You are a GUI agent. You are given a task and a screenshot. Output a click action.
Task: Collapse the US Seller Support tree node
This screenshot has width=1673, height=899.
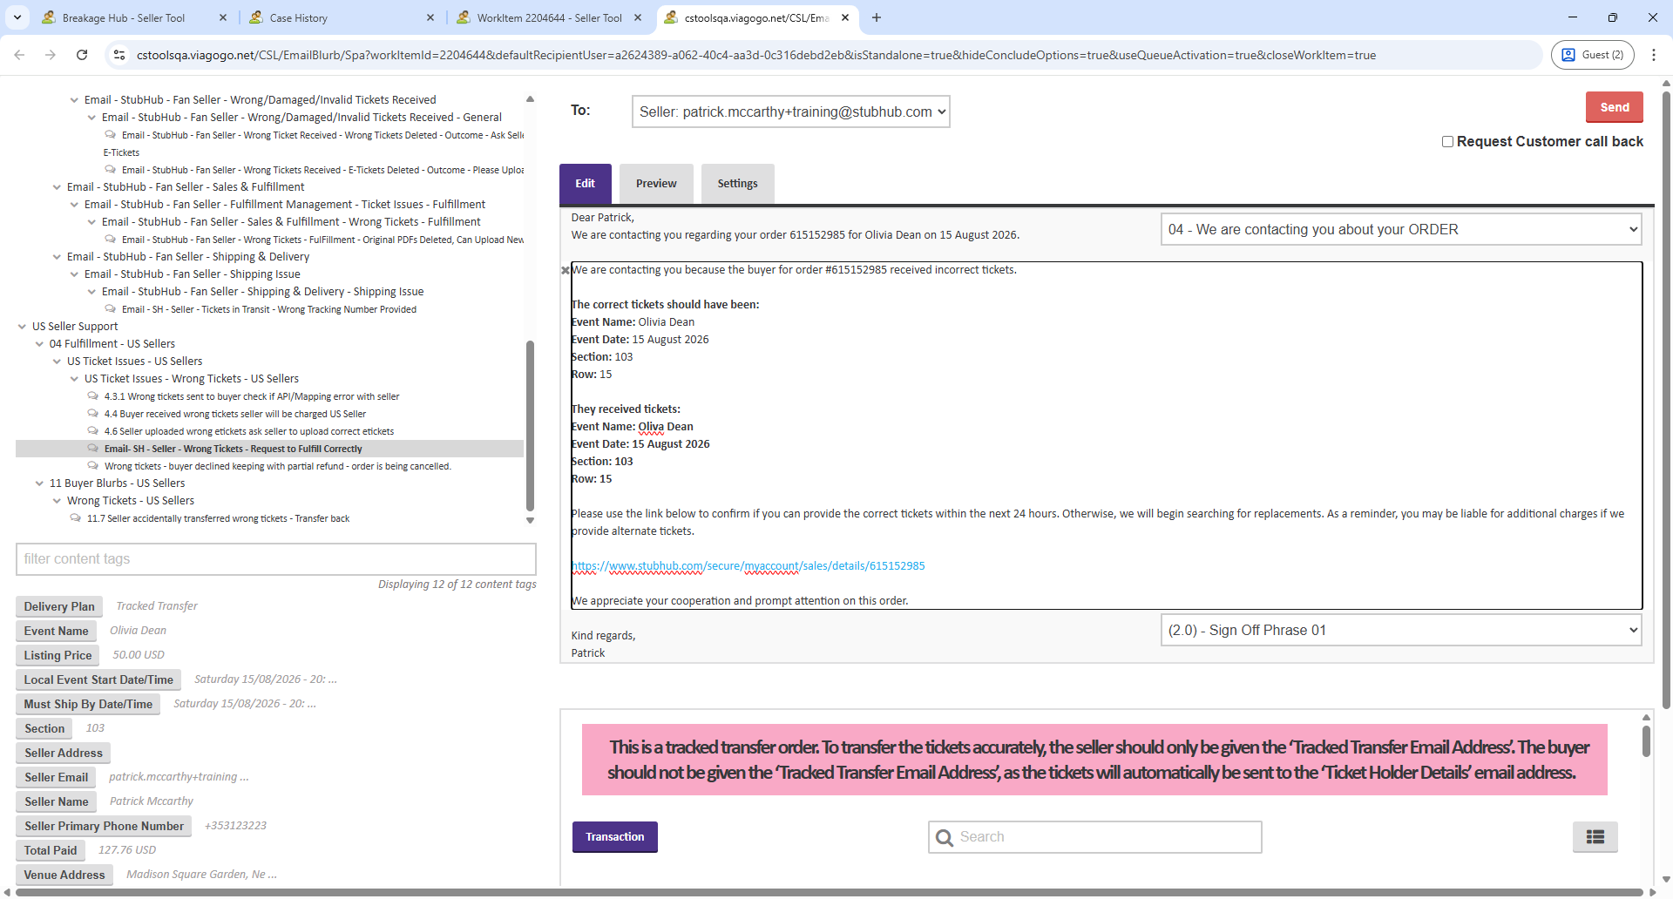23,327
